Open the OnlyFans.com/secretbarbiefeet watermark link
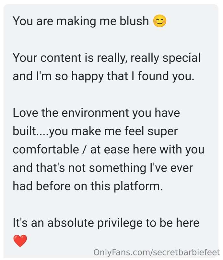This screenshot has width=223, height=260. [157, 252]
